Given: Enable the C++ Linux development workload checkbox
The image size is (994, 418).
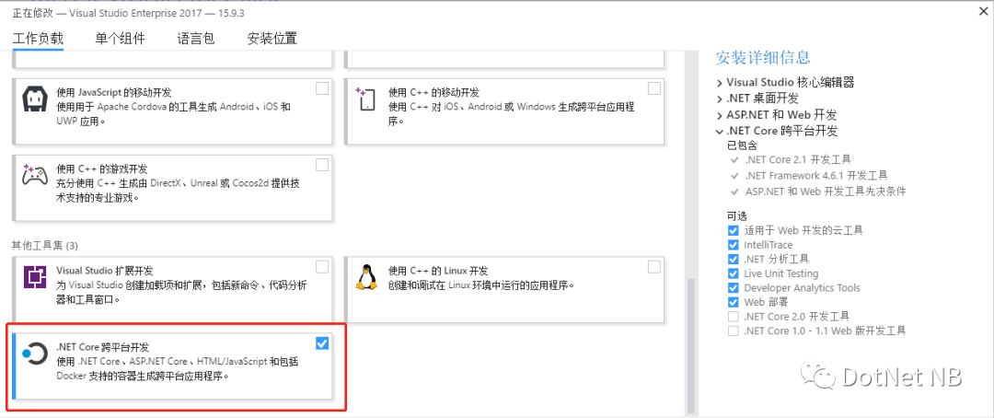Looking at the screenshot, I should coord(654,267).
